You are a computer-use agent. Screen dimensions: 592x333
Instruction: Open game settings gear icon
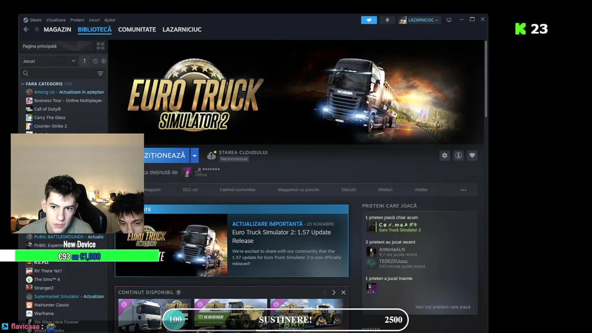(x=444, y=155)
